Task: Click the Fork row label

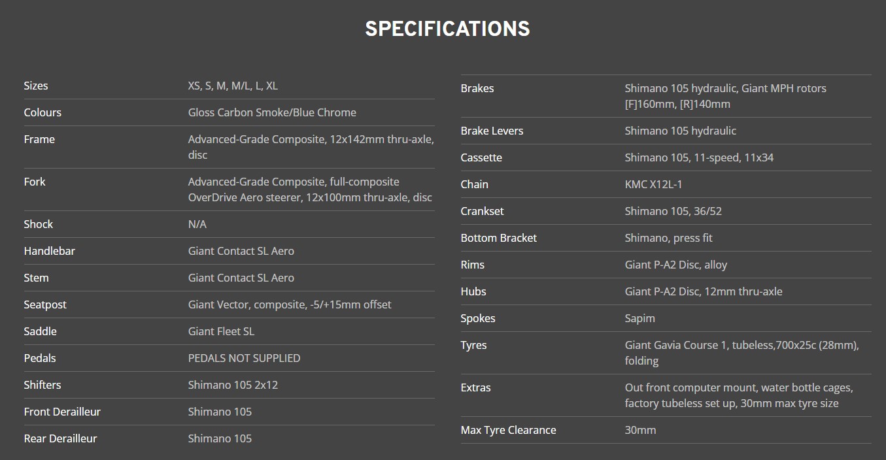Action: (x=35, y=182)
